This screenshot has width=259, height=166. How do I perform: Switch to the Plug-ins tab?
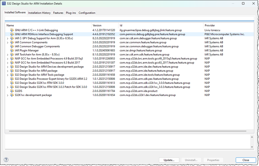tap(71, 13)
